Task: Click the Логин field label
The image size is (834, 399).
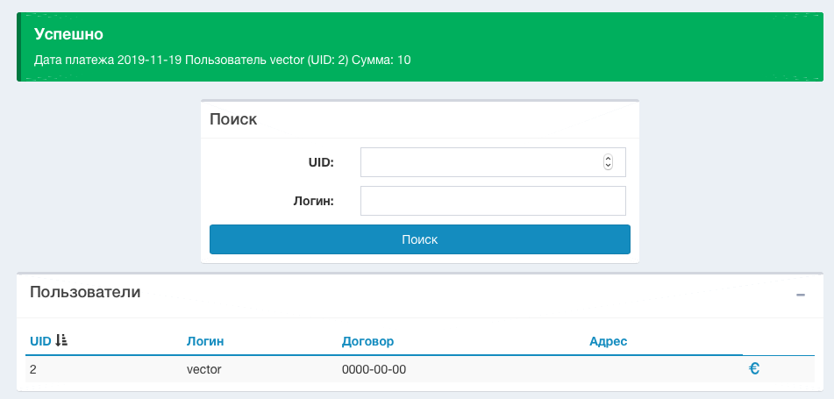Action: (x=313, y=201)
